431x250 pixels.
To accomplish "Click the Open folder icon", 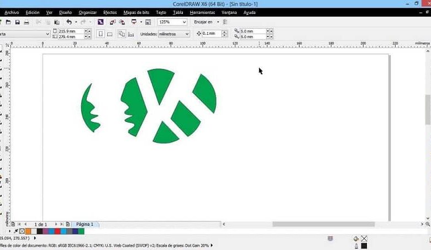I will pos(8,22).
